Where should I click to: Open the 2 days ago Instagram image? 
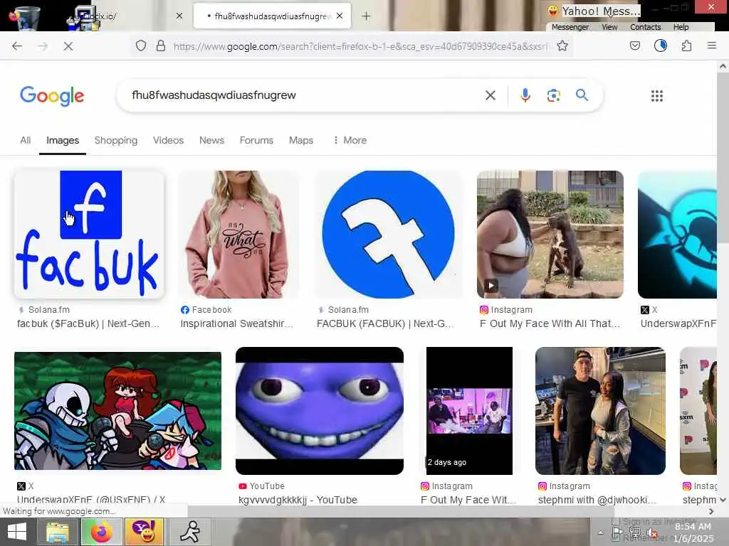pos(470,411)
